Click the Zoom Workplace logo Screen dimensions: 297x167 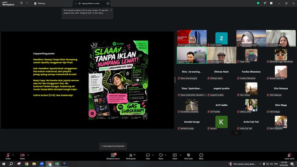[8, 4]
